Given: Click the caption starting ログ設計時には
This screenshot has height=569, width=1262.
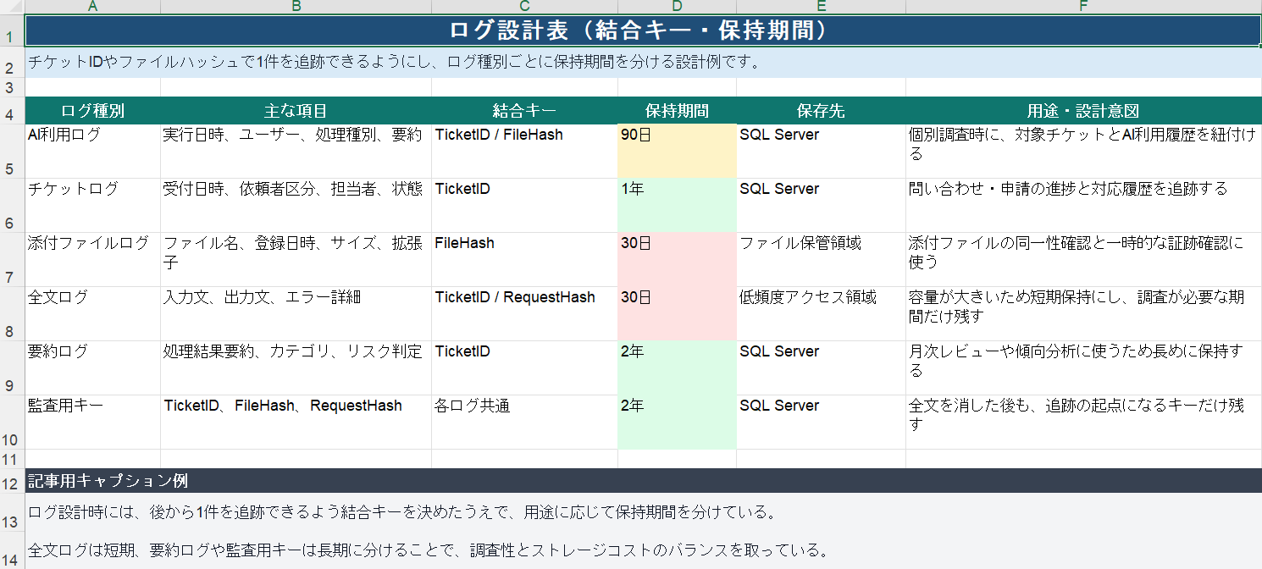Looking at the screenshot, I should click(643, 512).
